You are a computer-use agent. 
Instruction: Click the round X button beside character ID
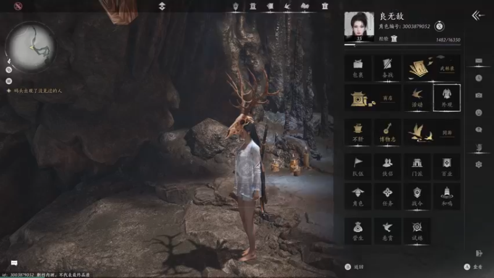(439, 27)
